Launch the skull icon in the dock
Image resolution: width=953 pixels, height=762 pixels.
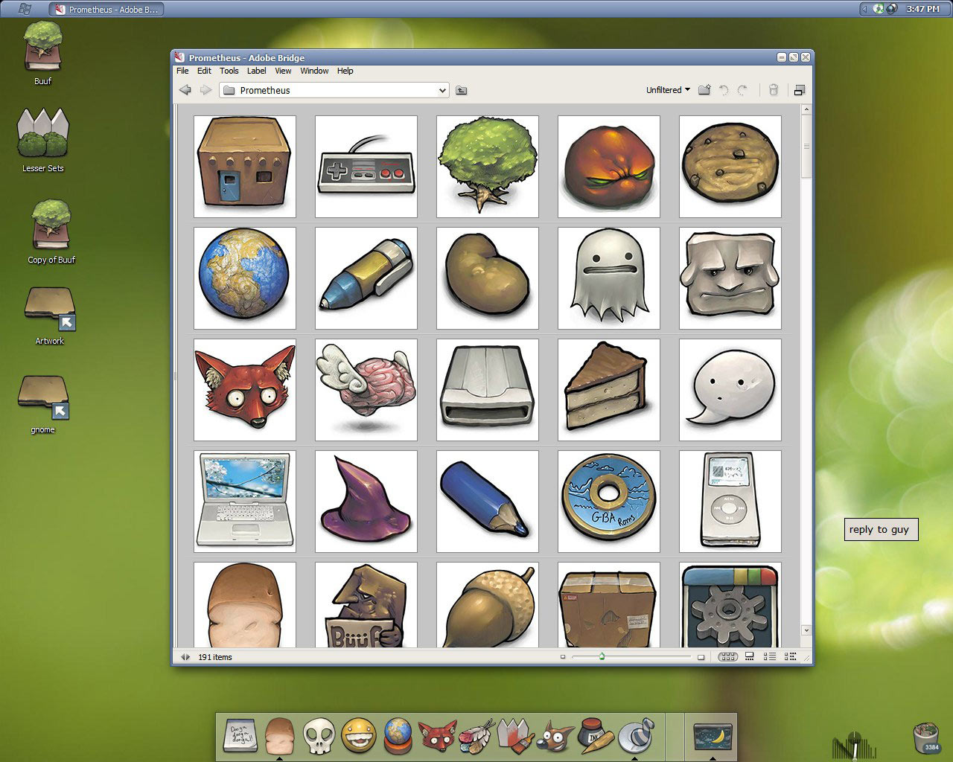tap(319, 735)
